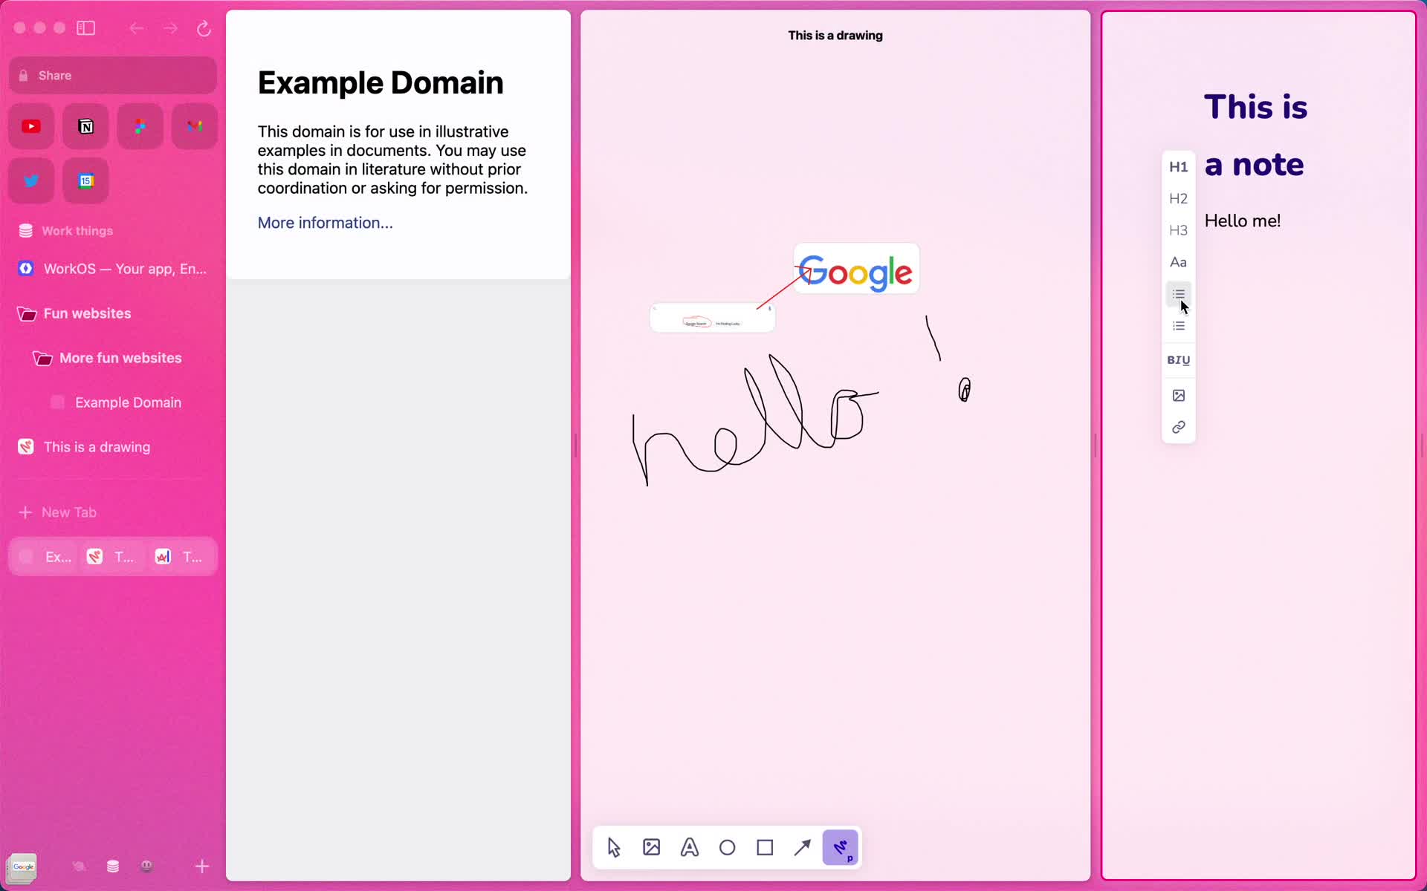The height and width of the screenshot is (891, 1427).
Task: Toggle ordered list formatting
Action: (x=1178, y=327)
